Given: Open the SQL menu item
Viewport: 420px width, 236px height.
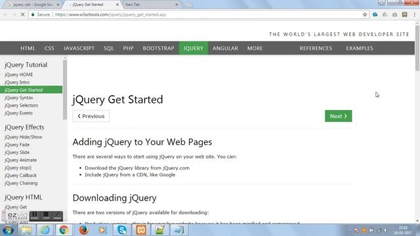Looking at the screenshot, I should pos(109,48).
